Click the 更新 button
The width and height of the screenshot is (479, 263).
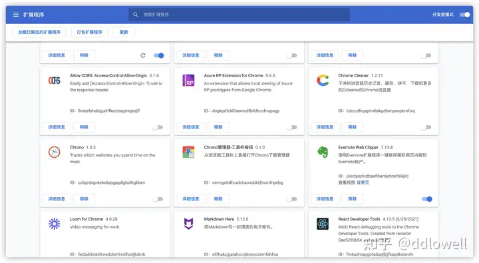124,32
